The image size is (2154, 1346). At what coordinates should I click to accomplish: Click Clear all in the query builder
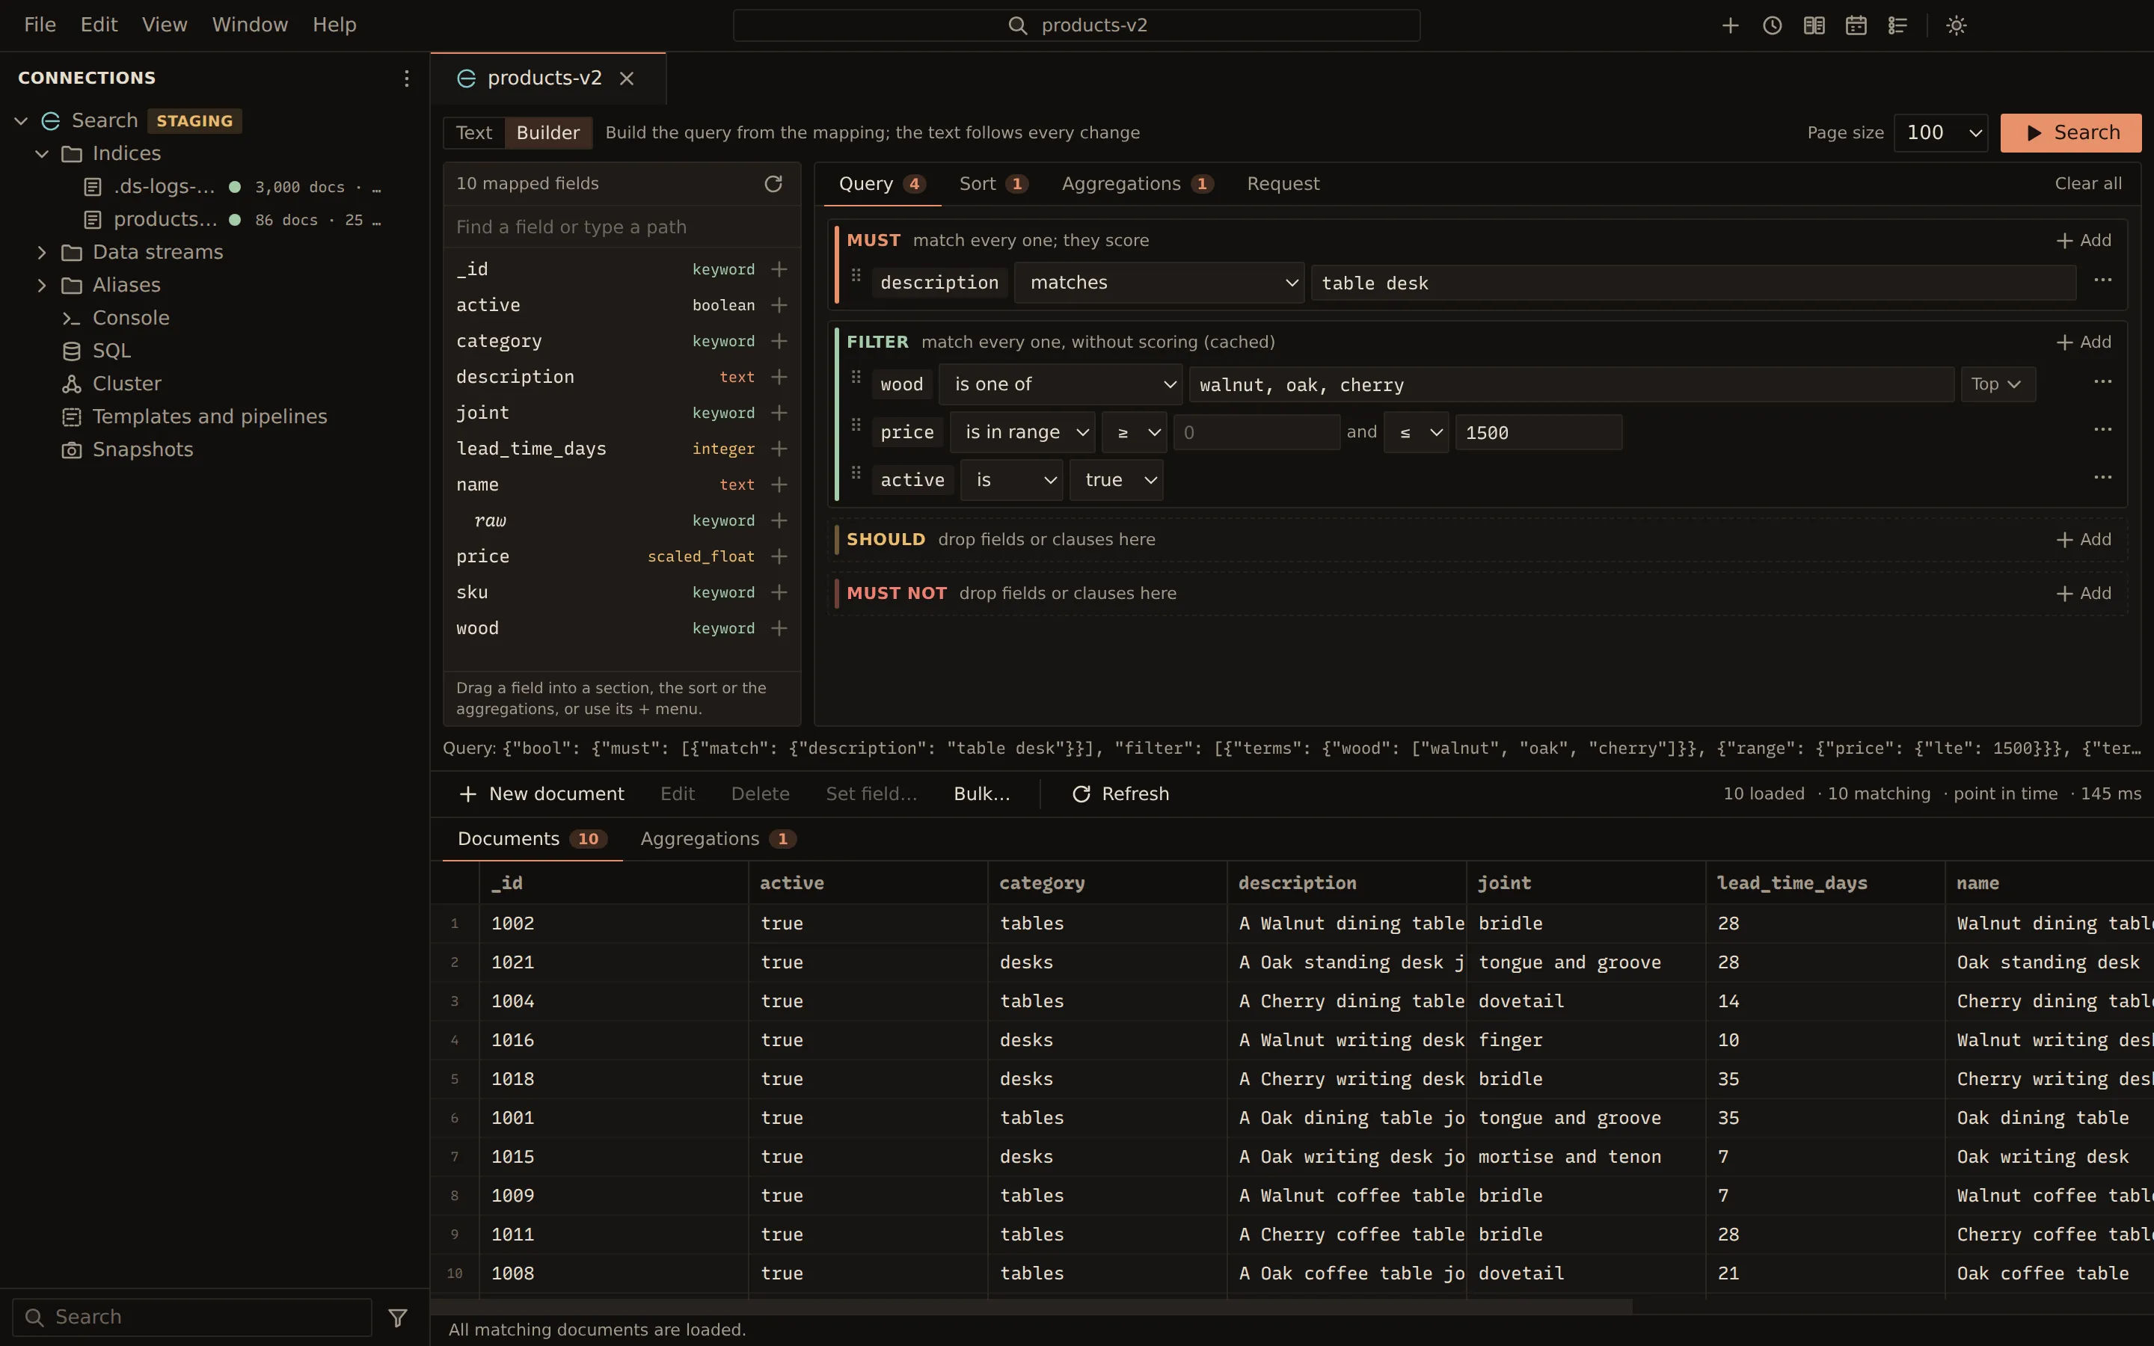tap(2088, 183)
